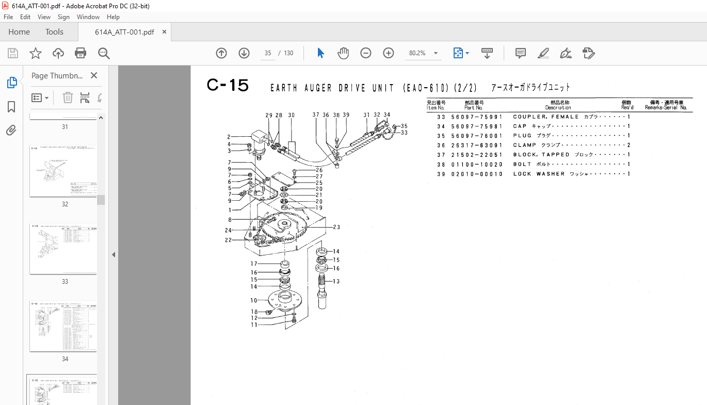This screenshot has width=707, height=405.
Task: Print the document
Action: (81, 53)
